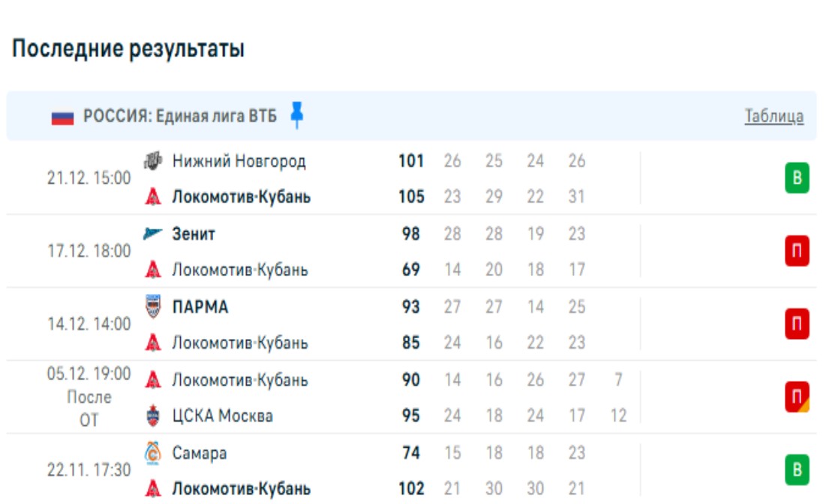The image size is (829, 504).
Task: Select the Зенит team name
Action: click(x=194, y=234)
